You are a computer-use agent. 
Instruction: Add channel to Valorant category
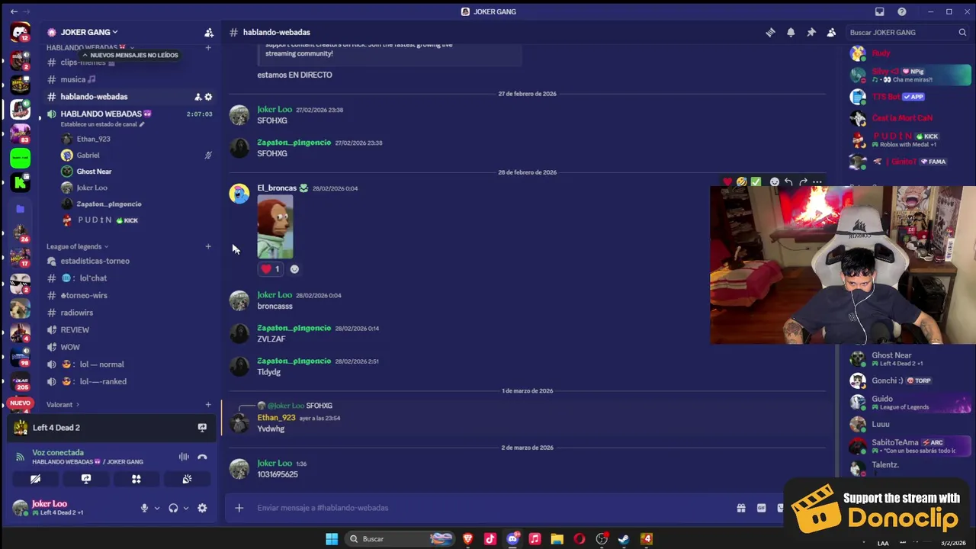pos(208,405)
